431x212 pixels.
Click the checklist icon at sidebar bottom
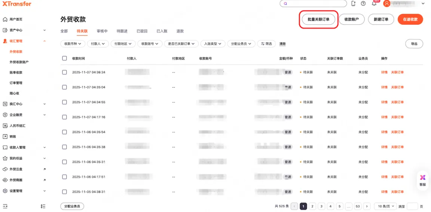(x=43, y=206)
